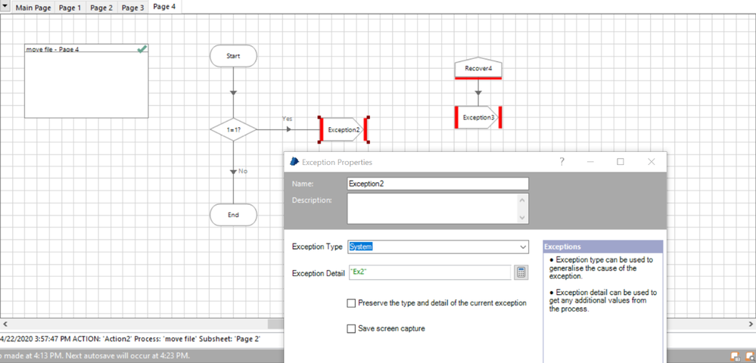Select the 'move file - Page 4' block
The image size is (756, 363).
[x=86, y=81]
